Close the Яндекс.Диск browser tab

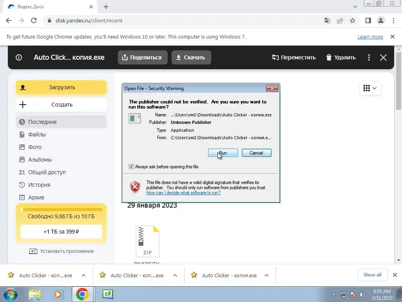click(91, 7)
